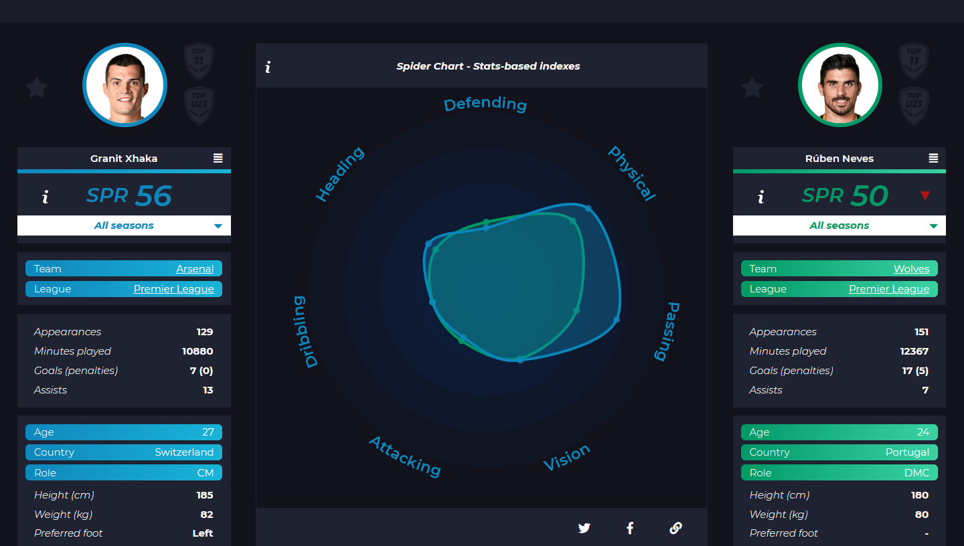The width and height of the screenshot is (964, 546).
Task: Open the Wolves team link
Action: 911,269
